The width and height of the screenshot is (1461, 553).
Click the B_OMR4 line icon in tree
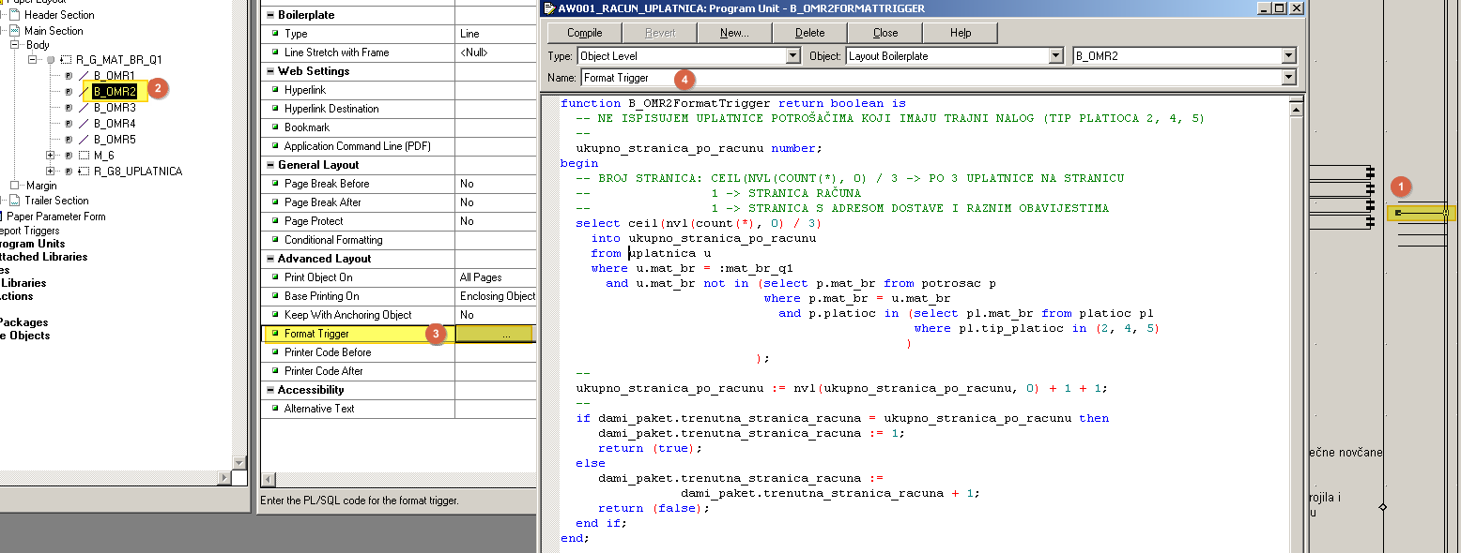84,124
